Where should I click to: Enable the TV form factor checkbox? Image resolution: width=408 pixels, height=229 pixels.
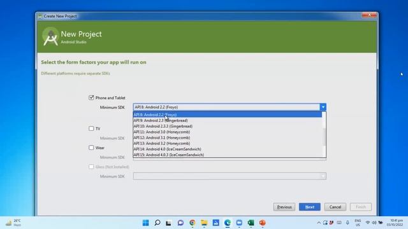[91, 128]
